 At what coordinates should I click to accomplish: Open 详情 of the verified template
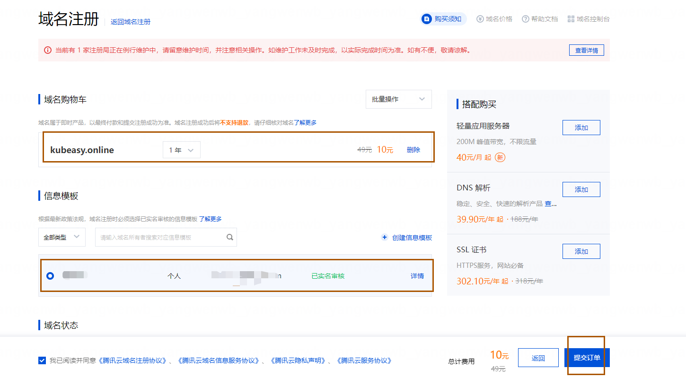click(x=417, y=276)
